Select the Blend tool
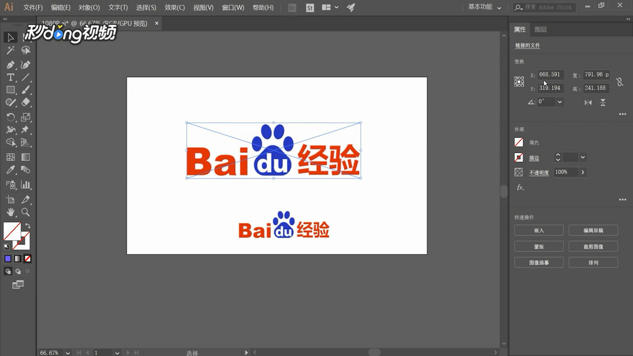The image size is (633, 356). tap(26, 170)
